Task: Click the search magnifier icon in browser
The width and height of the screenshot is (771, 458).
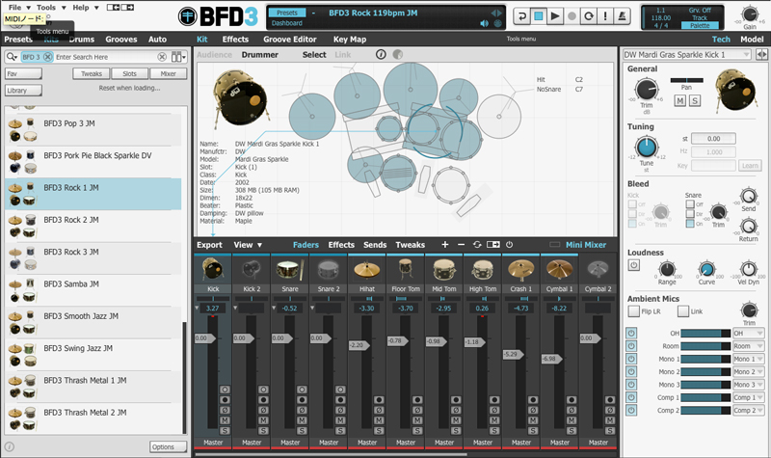Action: [12, 57]
